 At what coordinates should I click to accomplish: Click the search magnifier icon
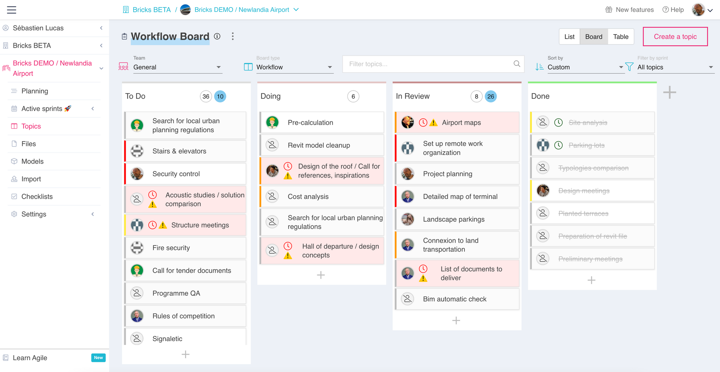point(517,64)
